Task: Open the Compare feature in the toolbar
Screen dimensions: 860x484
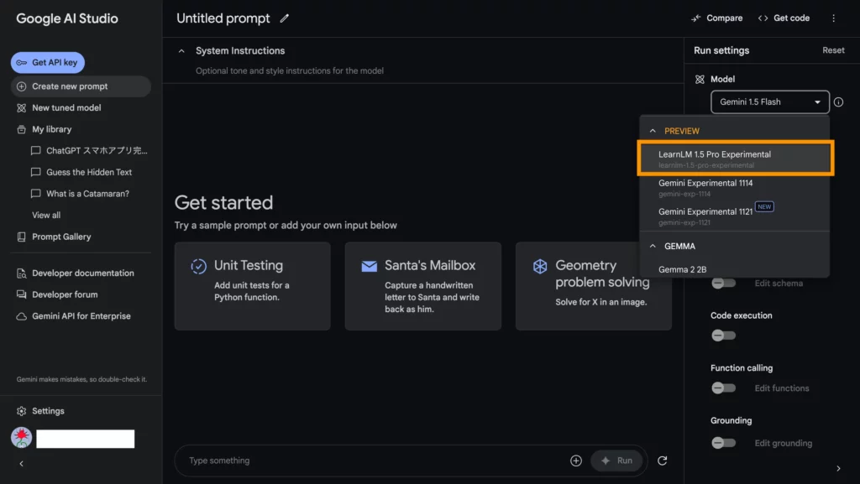Action: tap(716, 18)
